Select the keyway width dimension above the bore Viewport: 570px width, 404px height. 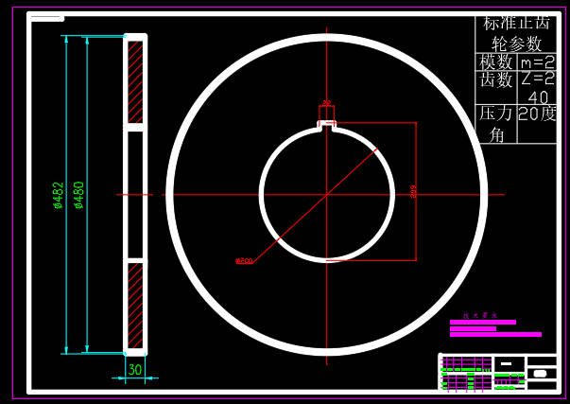coord(327,103)
